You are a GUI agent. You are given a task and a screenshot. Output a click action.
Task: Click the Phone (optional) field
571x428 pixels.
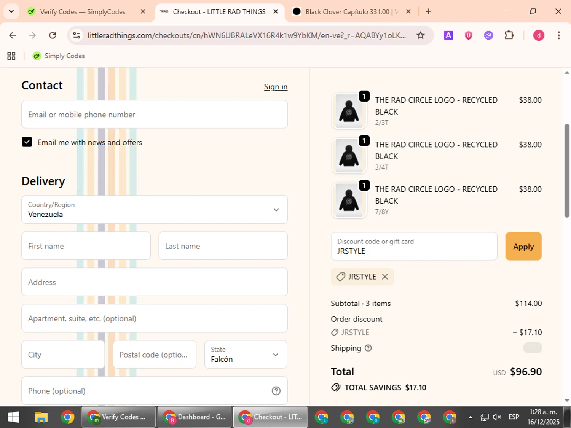tap(155, 391)
